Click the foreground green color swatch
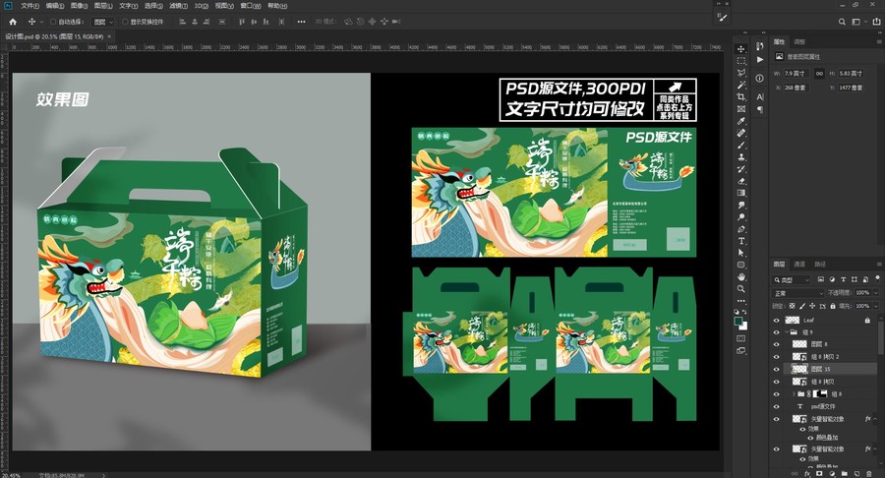 (738, 322)
